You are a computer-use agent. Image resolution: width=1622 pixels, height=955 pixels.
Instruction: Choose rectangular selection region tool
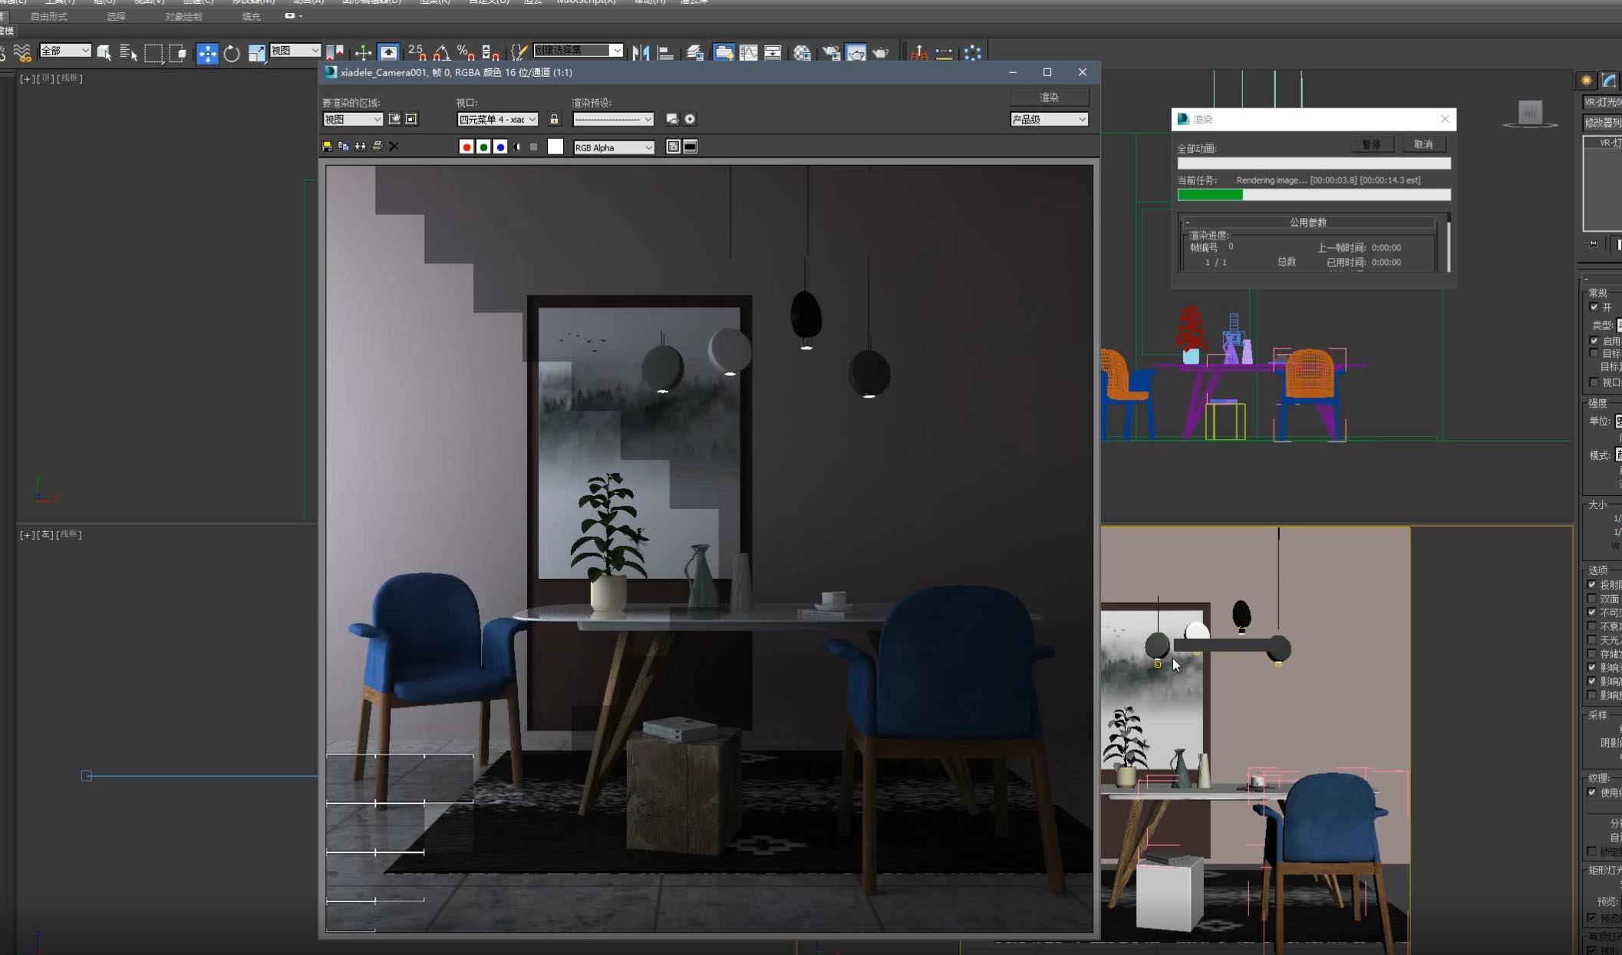click(153, 53)
